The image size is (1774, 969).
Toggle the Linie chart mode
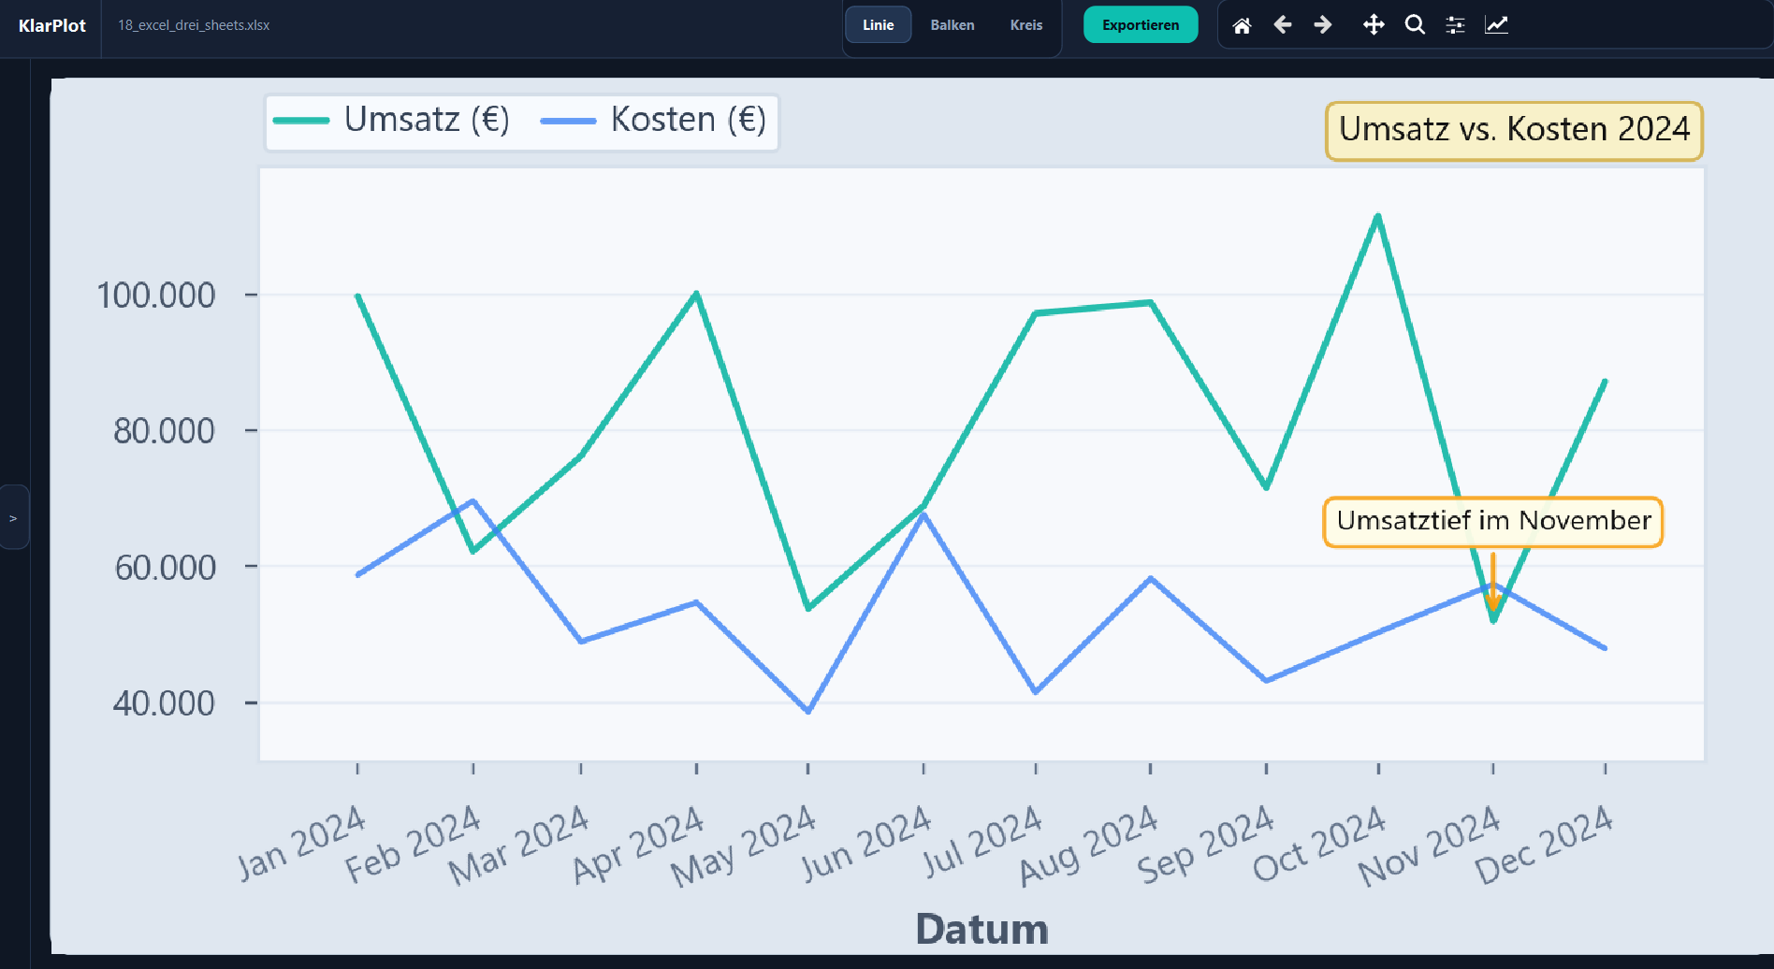pyautogui.click(x=878, y=25)
